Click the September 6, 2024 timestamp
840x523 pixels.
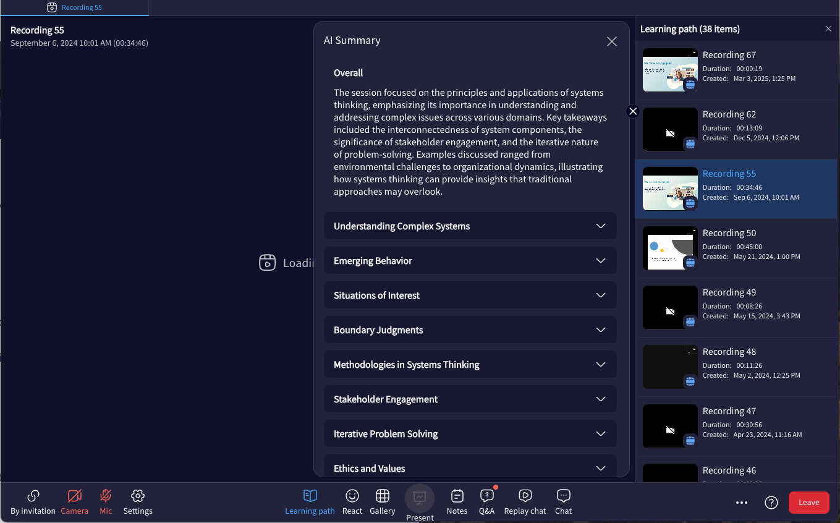pyautogui.click(x=79, y=43)
